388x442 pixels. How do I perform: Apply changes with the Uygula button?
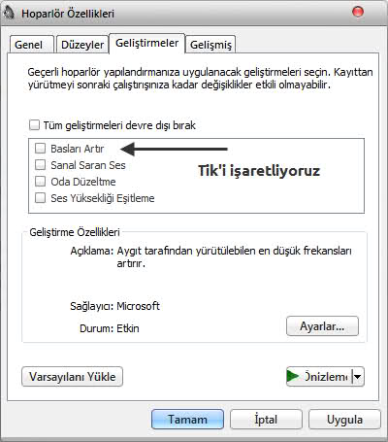pyautogui.click(x=344, y=420)
